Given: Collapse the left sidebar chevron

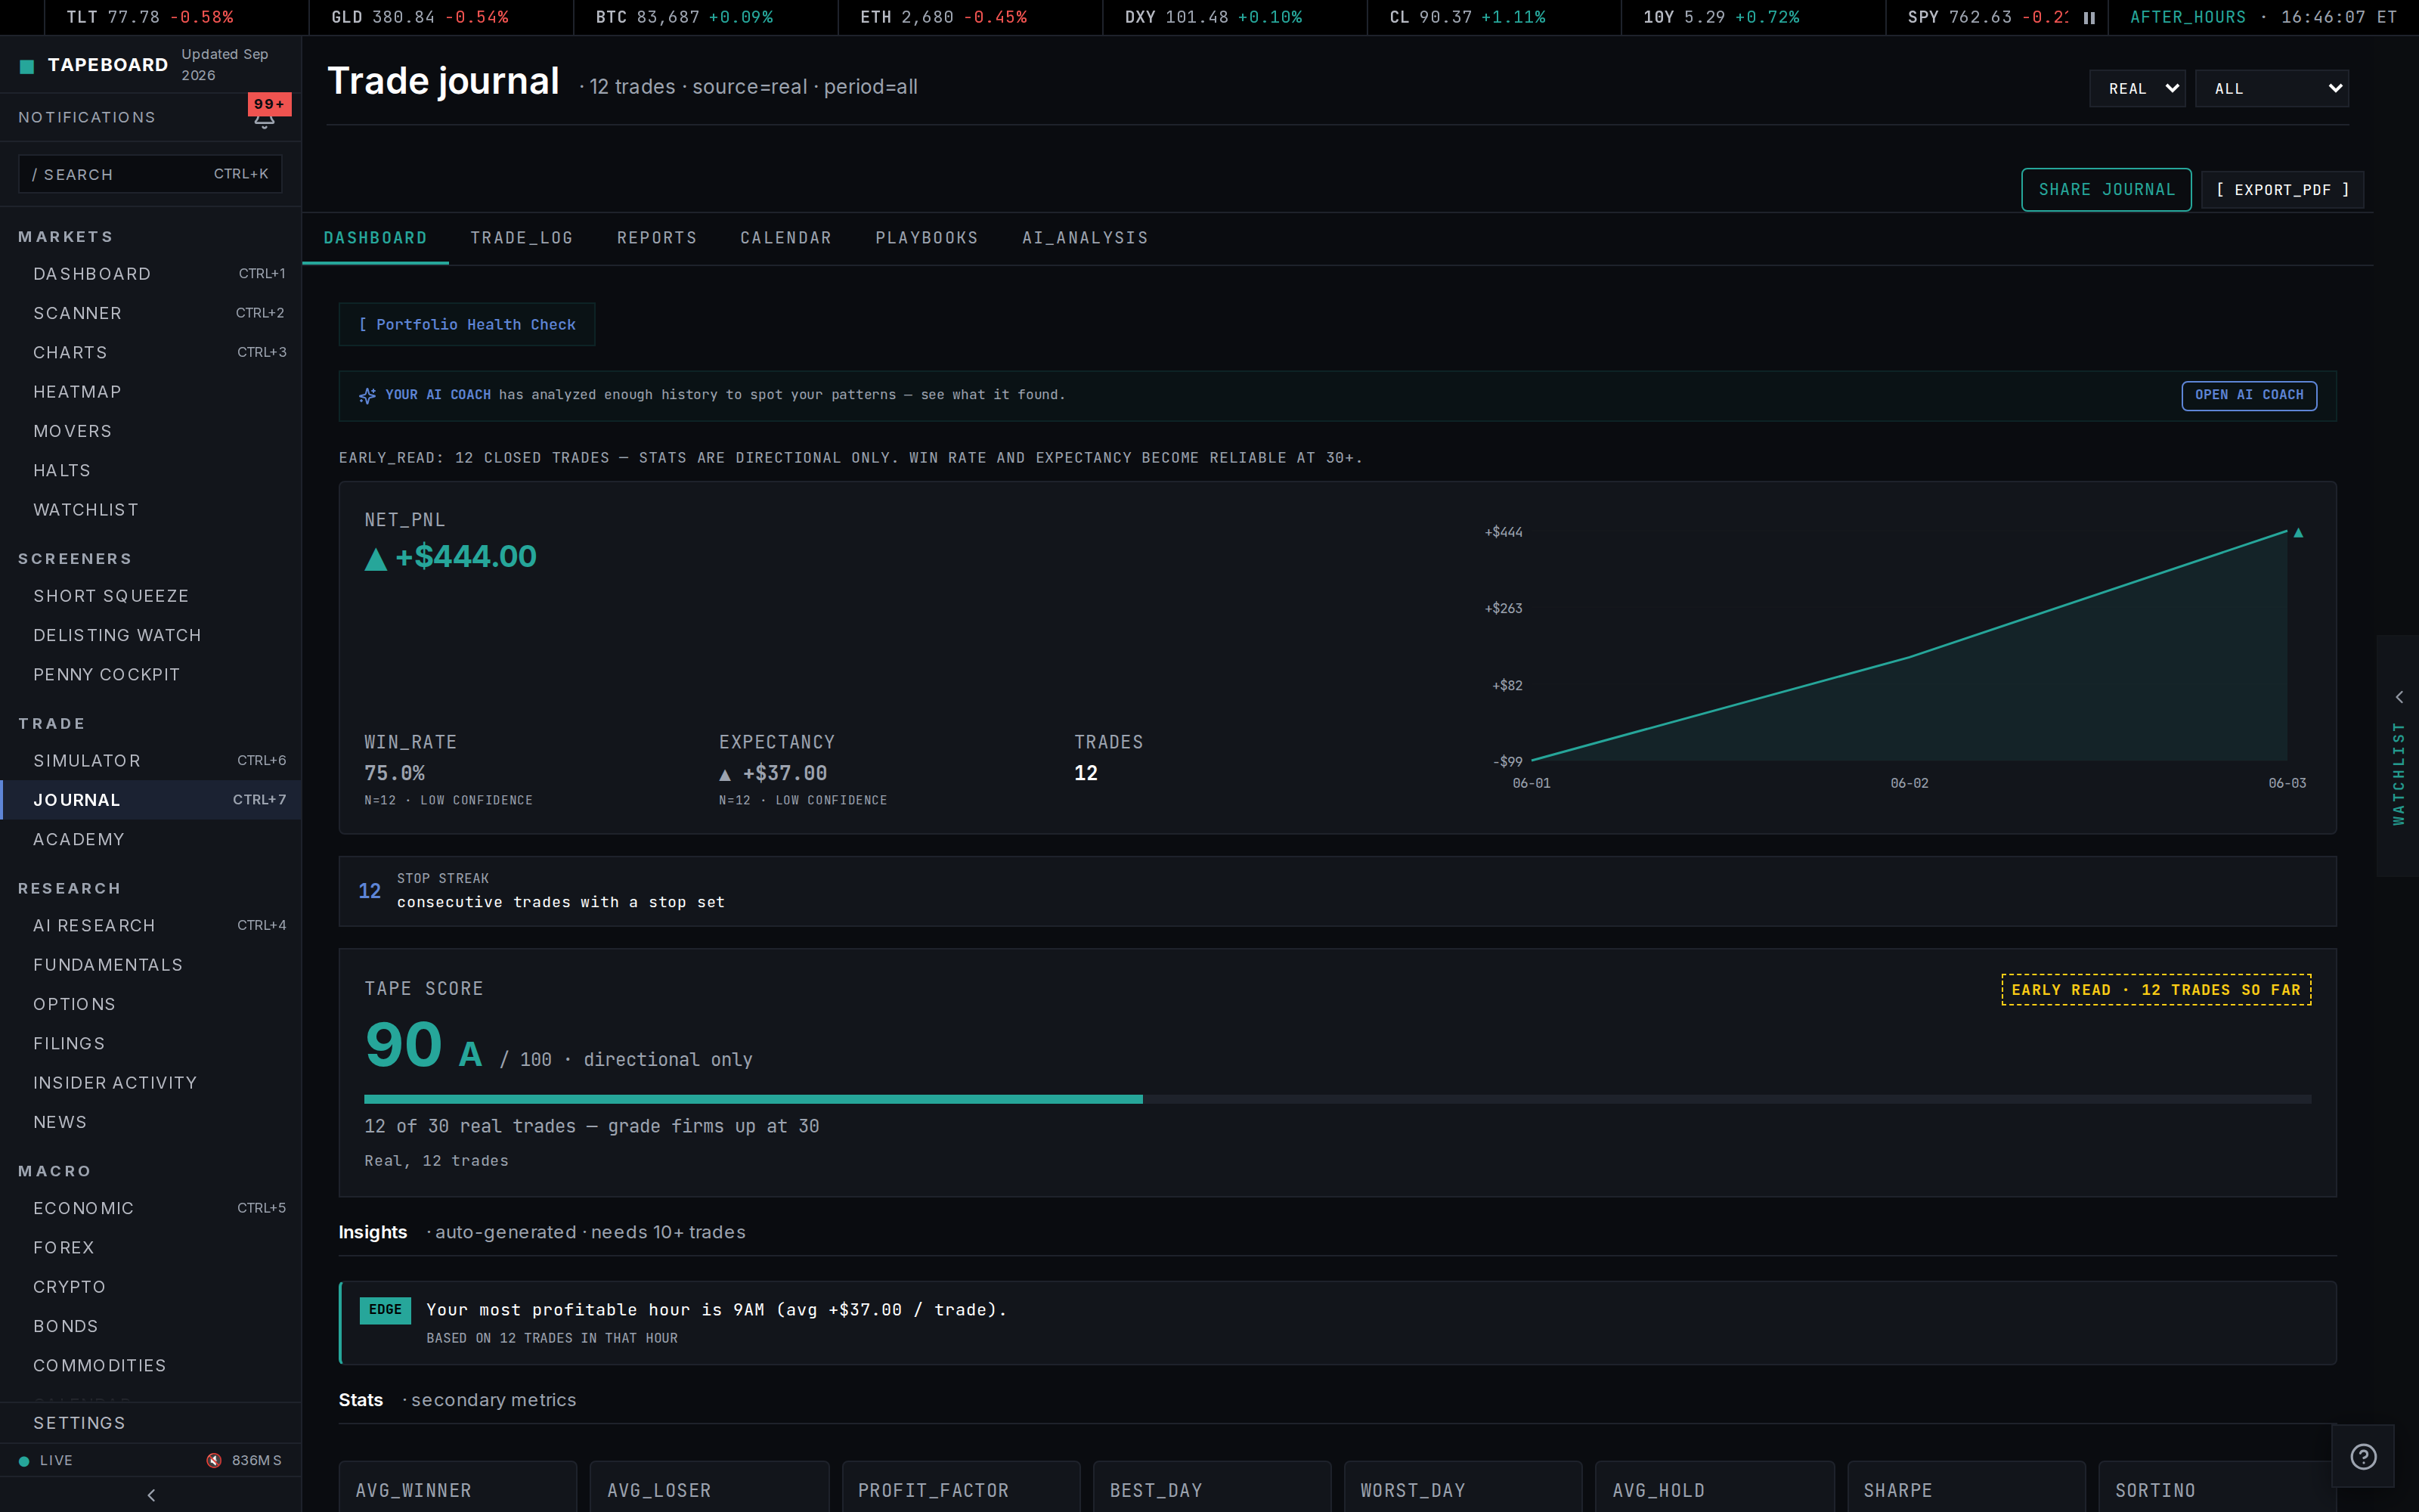Looking at the screenshot, I should pyautogui.click(x=151, y=1495).
